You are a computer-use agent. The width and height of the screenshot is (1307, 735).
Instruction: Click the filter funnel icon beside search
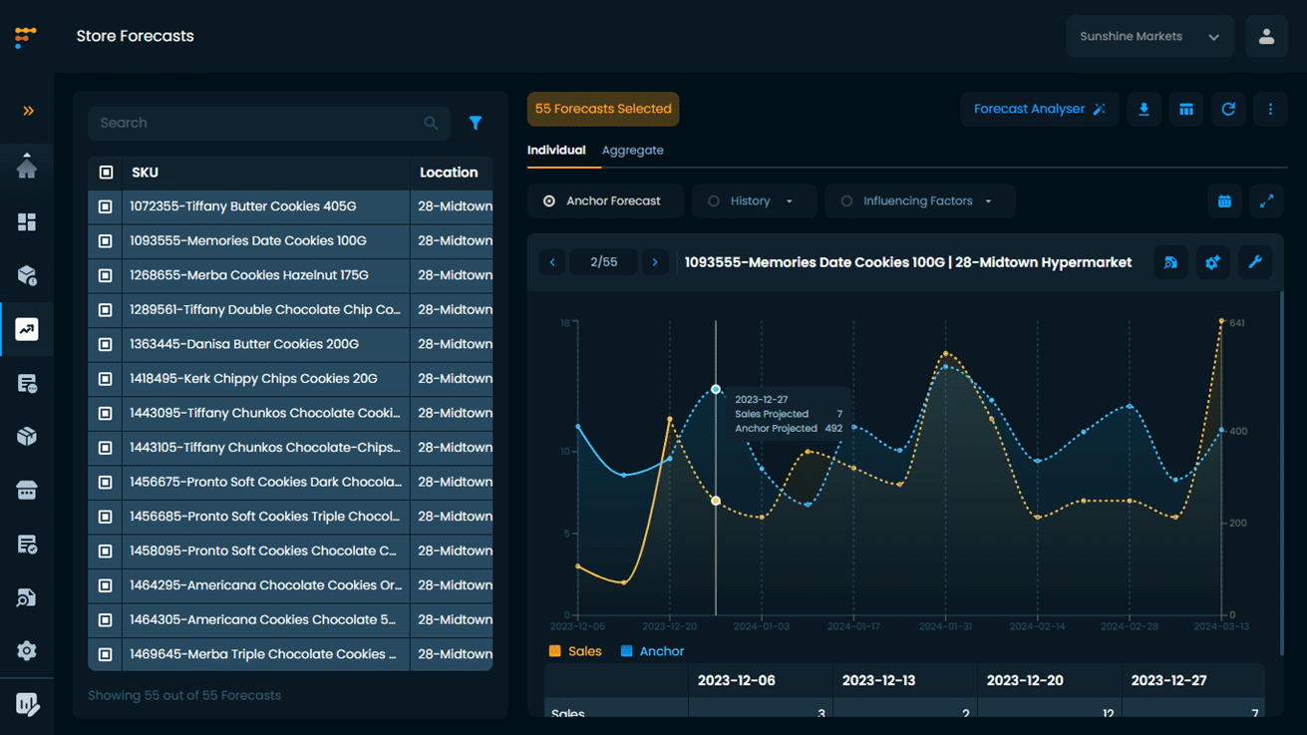click(476, 123)
